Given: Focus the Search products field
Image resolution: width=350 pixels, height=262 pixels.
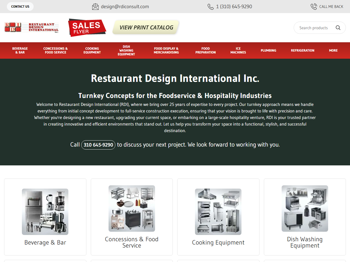Looking at the screenshot, I should click(x=314, y=28).
